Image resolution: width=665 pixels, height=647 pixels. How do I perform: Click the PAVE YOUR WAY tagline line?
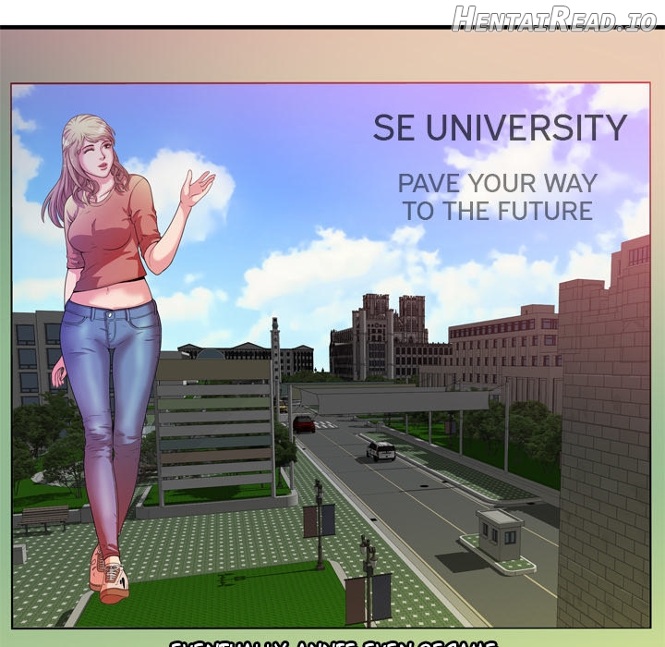(497, 182)
